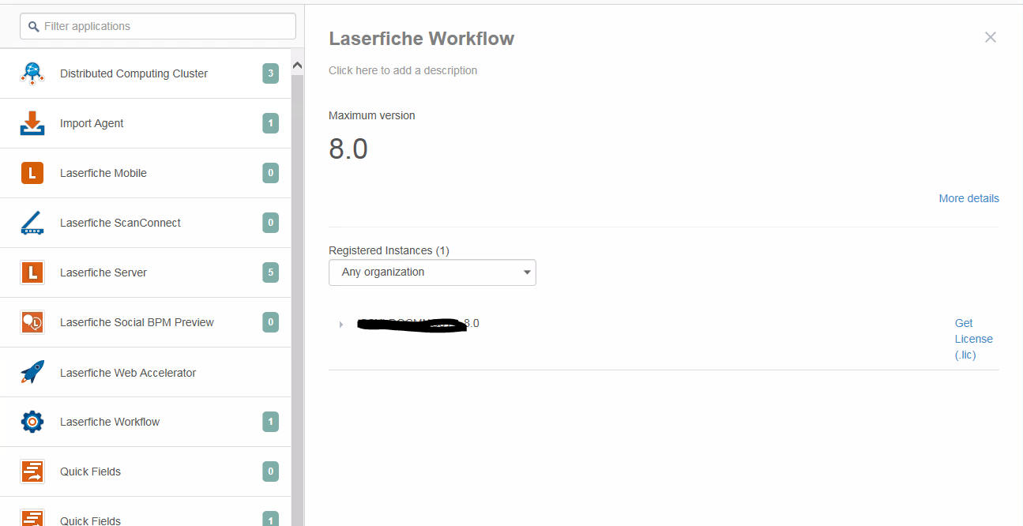The image size is (1023, 526).
Task: Click the Laserfiche Mobile icon
Action: pyautogui.click(x=32, y=173)
